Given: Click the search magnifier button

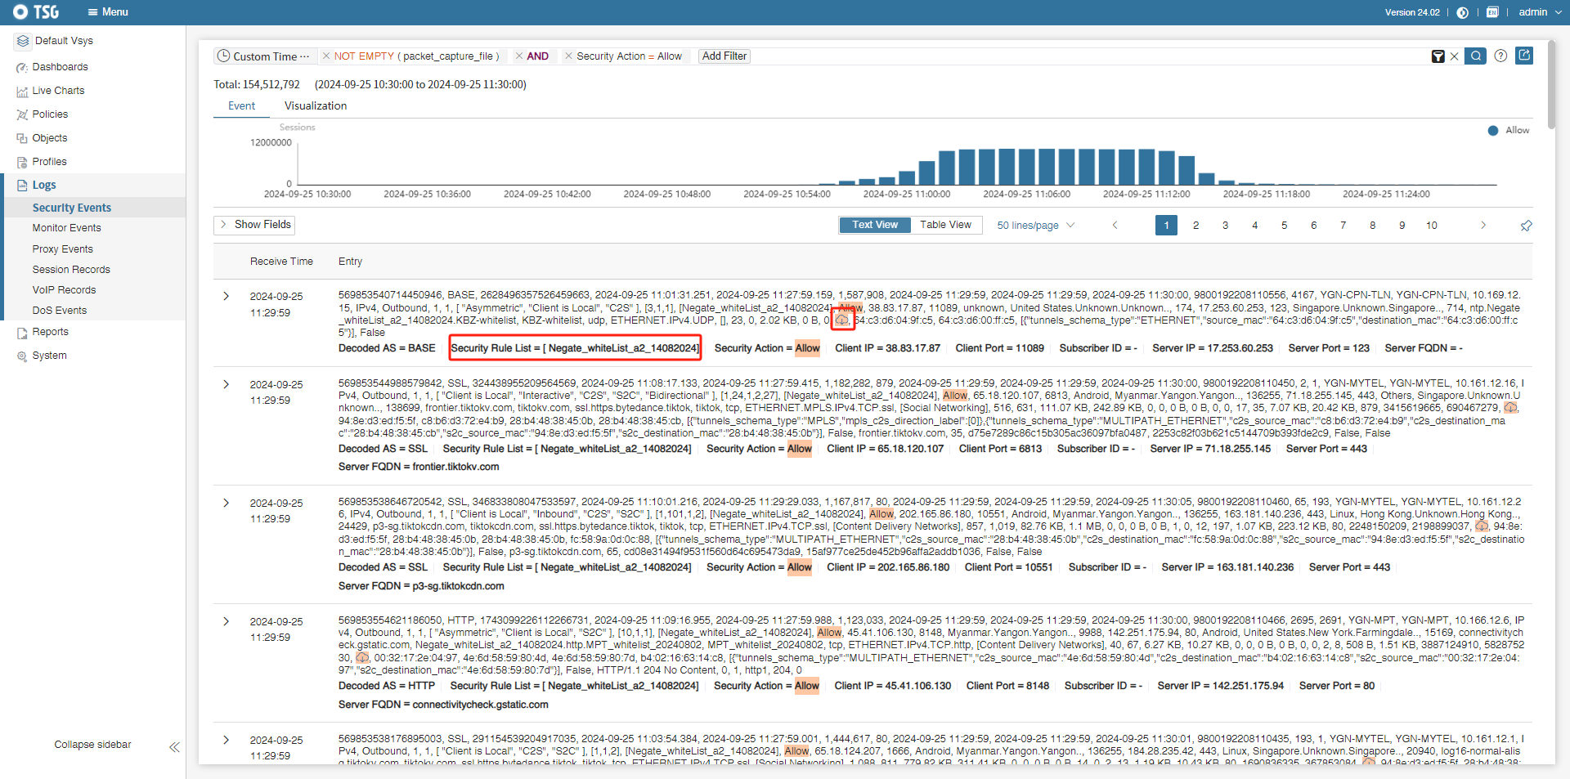Looking at the screenshot, I should 1475,56.
